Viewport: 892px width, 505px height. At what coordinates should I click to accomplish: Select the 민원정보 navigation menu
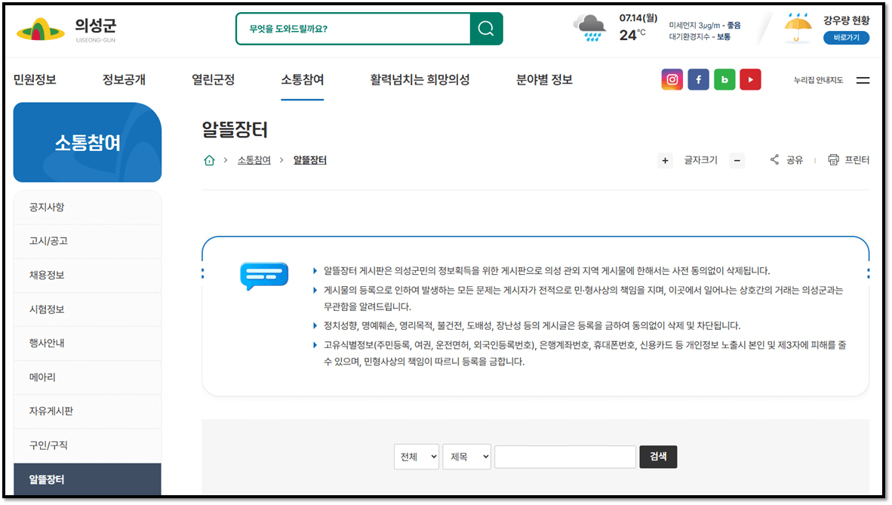(37, 79)
